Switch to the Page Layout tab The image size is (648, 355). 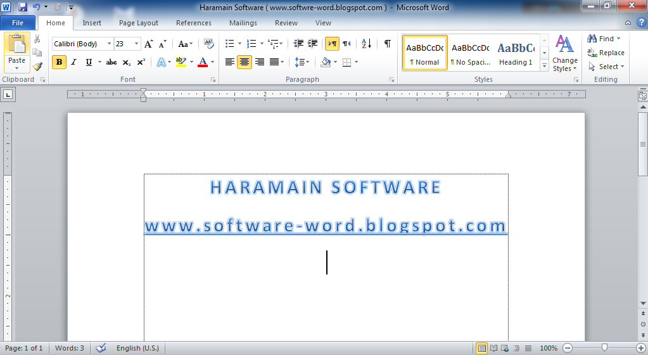(x=139, y=23)
